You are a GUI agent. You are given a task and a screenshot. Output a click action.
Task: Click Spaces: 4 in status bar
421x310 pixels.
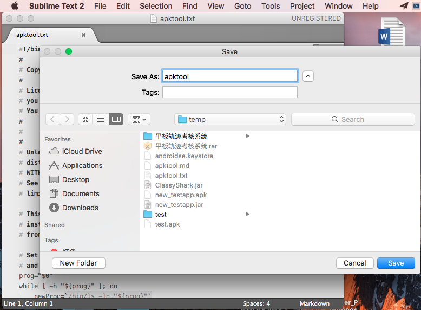pyautogui.click(x=256, y=303)
